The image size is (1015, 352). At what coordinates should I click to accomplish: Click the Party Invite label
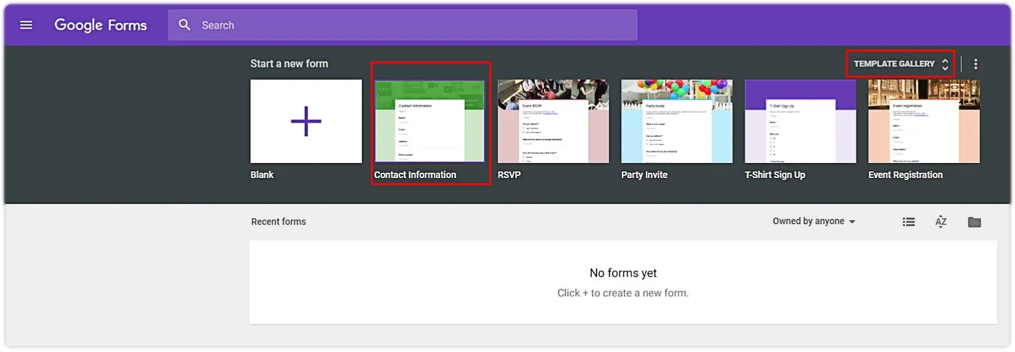[644, 175]
